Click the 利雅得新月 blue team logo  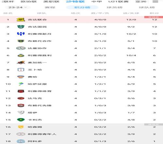tap(21, 34)
